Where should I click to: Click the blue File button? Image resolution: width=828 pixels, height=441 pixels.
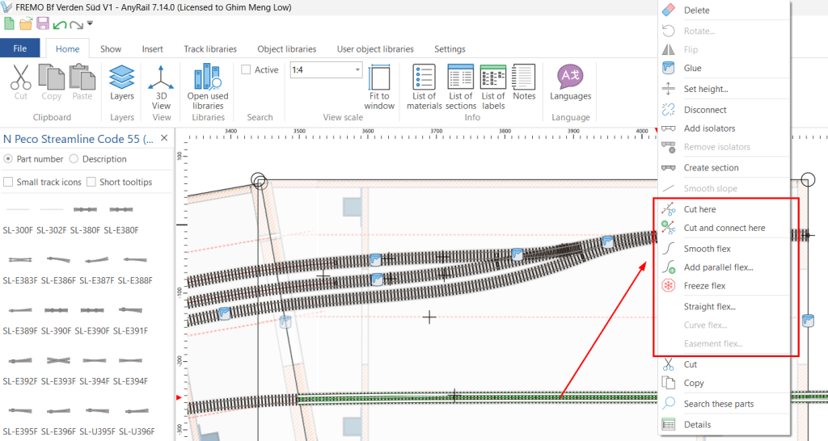point(20,49)
